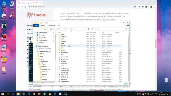Refresh the Explorer folder view
The height and width of the screenshot is (96, 171).
88,29
